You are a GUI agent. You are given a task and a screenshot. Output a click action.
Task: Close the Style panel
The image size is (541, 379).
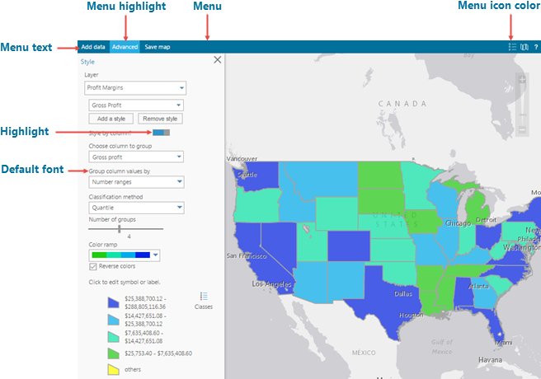tap(218, 59)
